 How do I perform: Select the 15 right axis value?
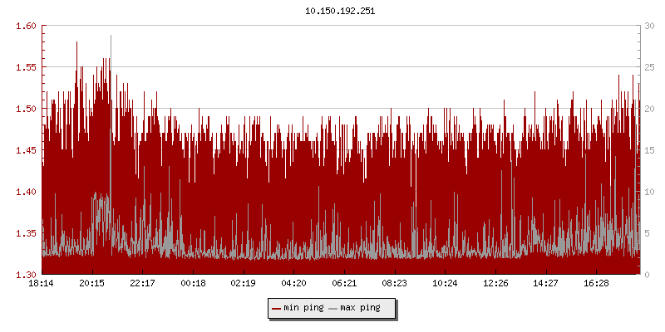coord(648,150)
